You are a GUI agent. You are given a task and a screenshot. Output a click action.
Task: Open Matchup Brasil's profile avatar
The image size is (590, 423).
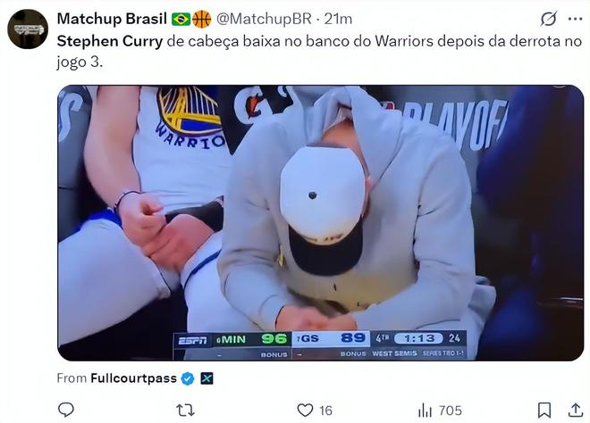(x=28, y=29)
